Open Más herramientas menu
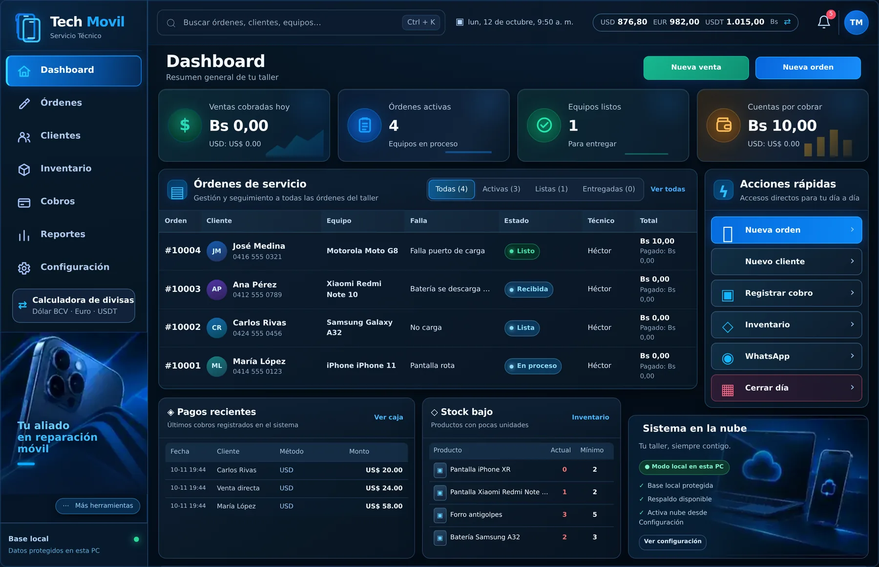879x567 pixels. click(x=98, y=506)
